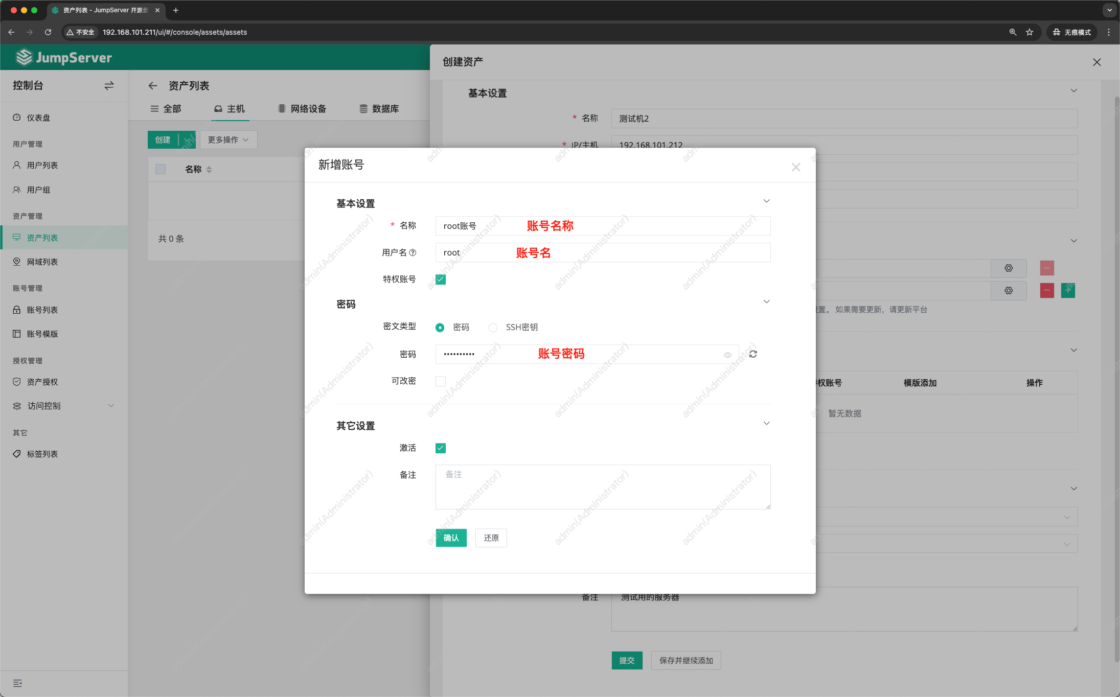
Task: Open 账号模版 from the sidebar
Action: pyautogui.click(x=43, y=334)
